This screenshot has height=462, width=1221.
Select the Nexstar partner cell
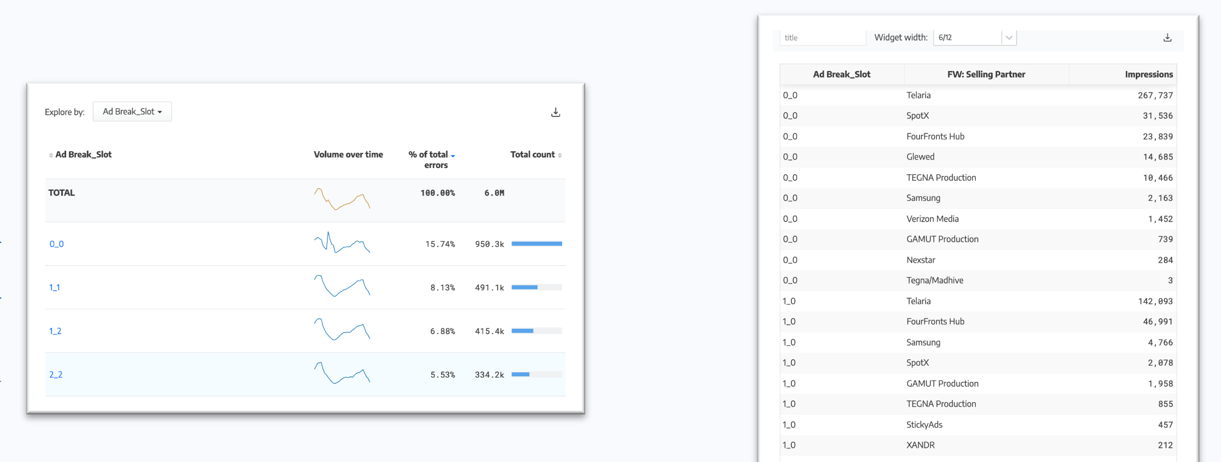pos(921,260)
